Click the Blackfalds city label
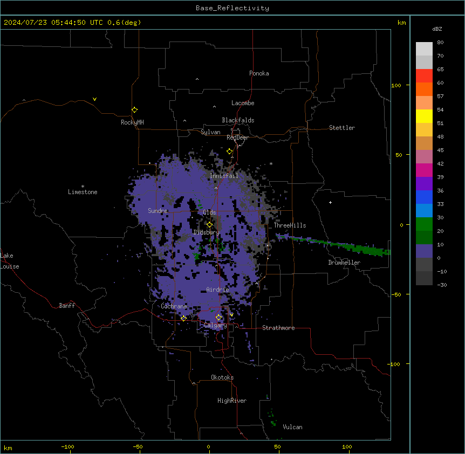465x454 pixels. pyautogui.click(x=238, y=120)
